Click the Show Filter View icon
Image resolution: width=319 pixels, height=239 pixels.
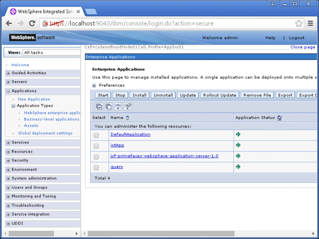(118, 107)
